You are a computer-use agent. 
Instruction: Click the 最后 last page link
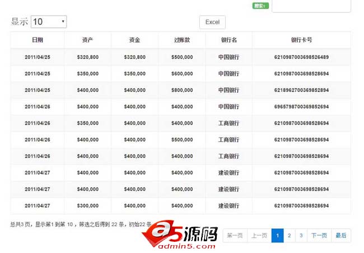point(341,236)
